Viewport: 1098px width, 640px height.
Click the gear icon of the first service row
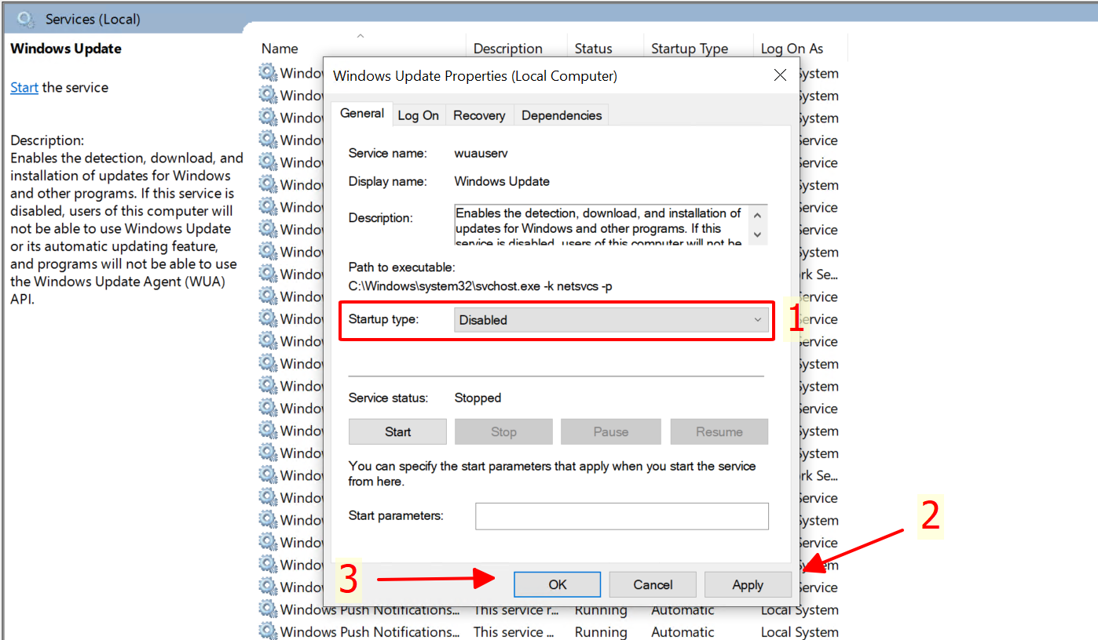pos(269,73)
